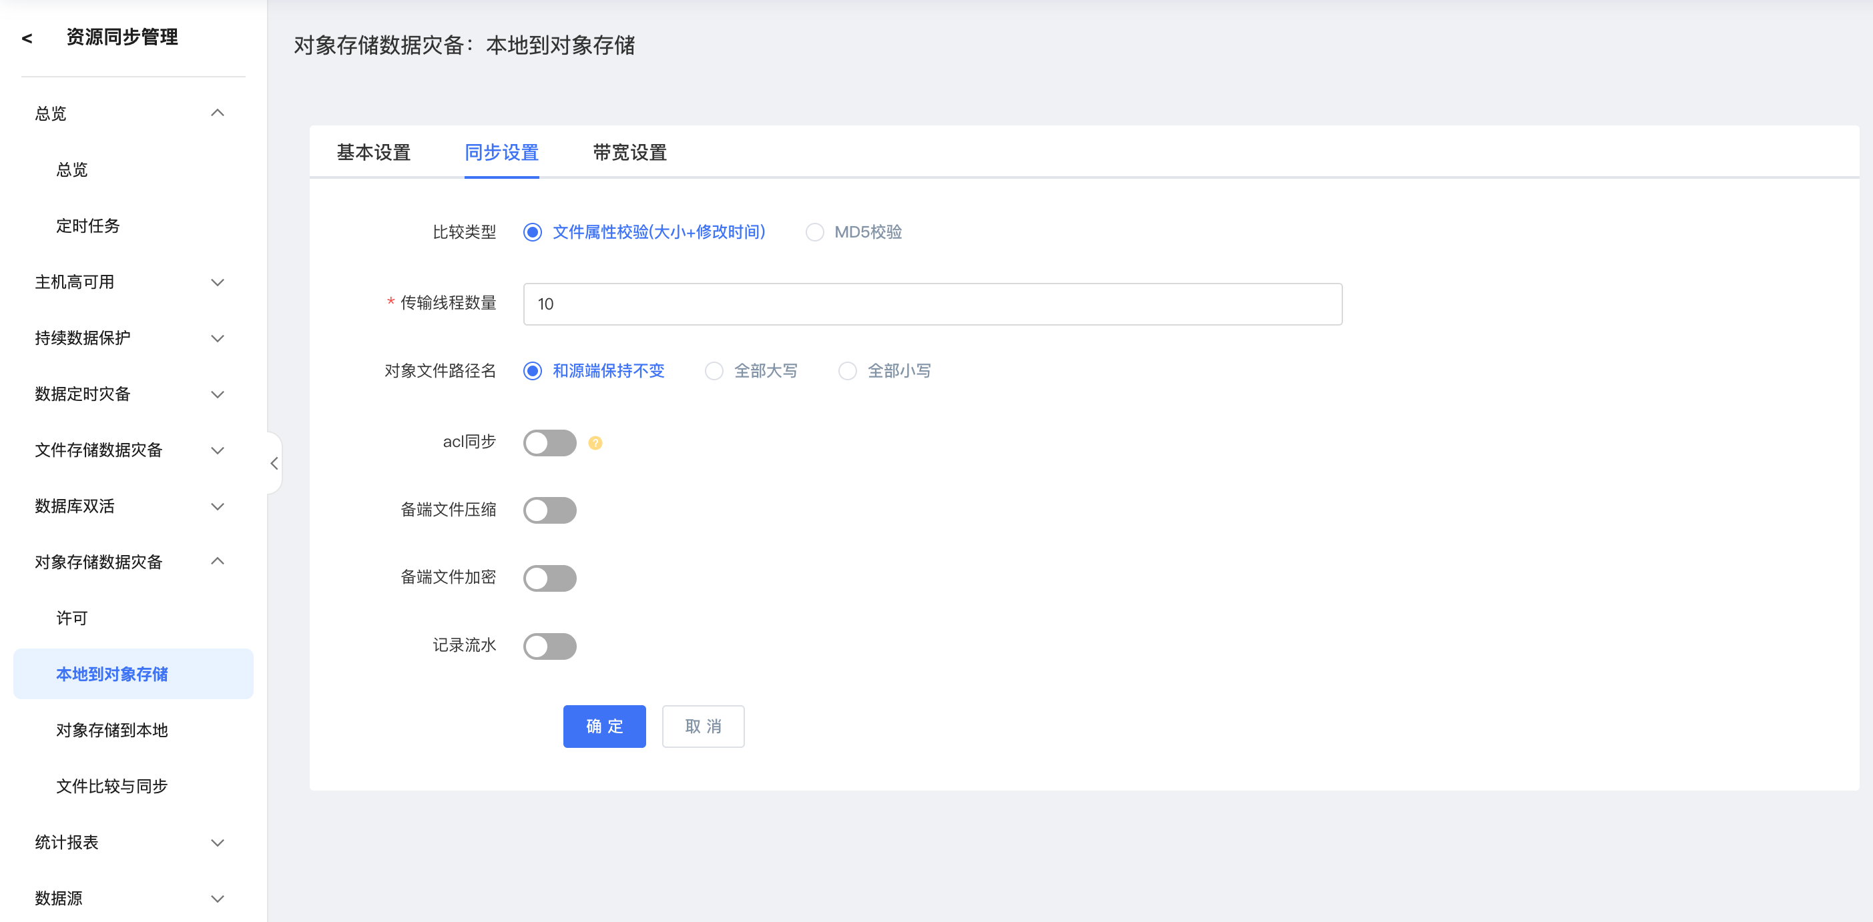
Task: Turn on 备端文件压缩 toggle
Action: (x=549, y=510)
